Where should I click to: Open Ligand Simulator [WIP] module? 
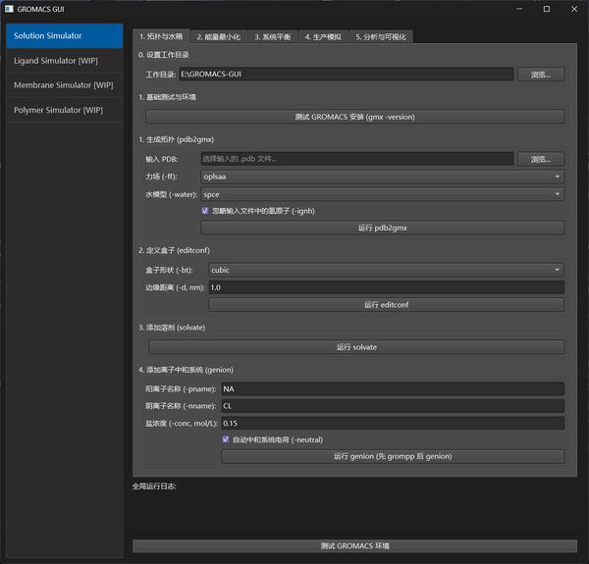coord(65,61)
